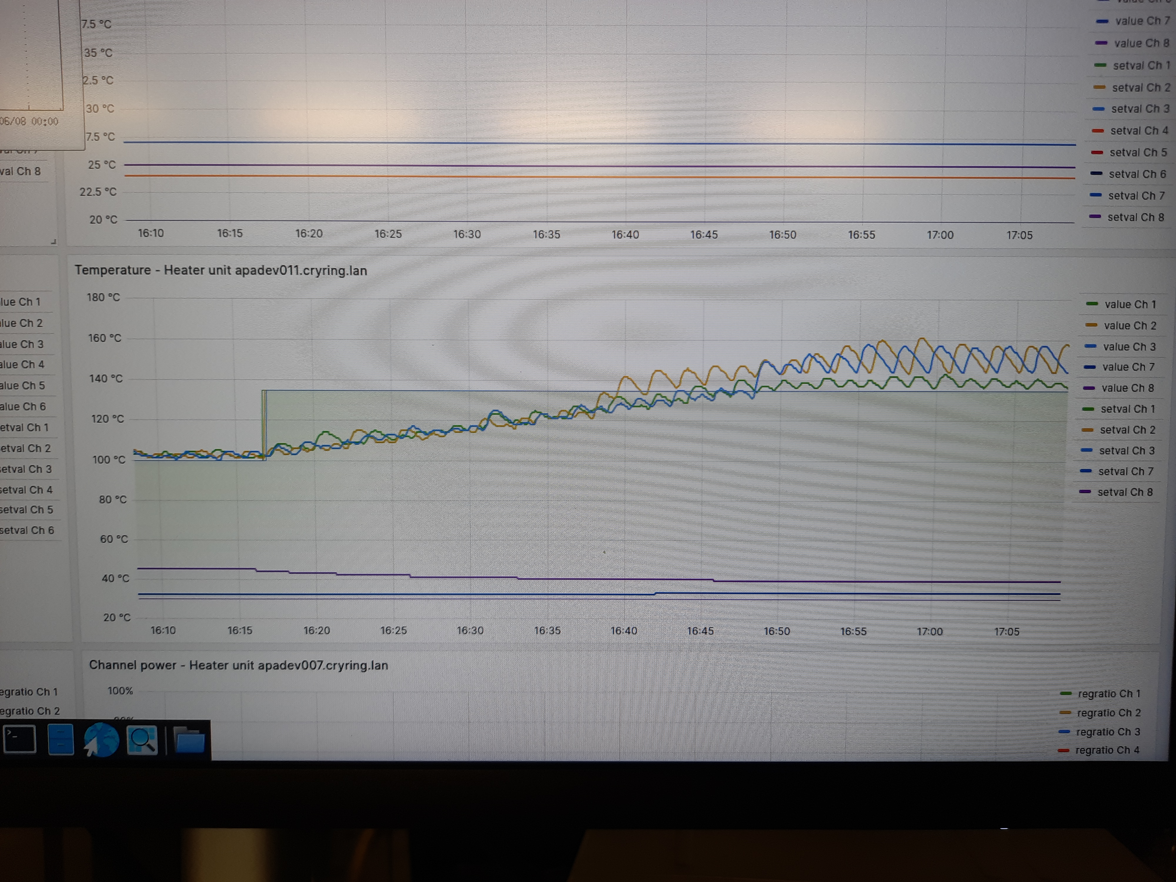Click the panel resize handle at bottom-left

coord(53,242)
